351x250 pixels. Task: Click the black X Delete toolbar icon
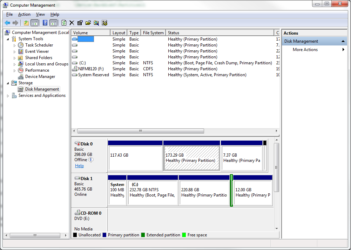pos(72,23)
